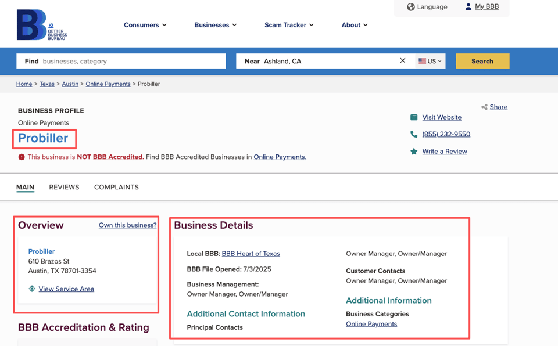The image size is (558, 346).
Task: Click the 610 Brazos St address line
Action: (x=49, y=261)
